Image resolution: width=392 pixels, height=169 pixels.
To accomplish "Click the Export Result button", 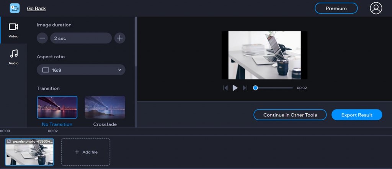I will pyautogui.click(x=356, y=115).
